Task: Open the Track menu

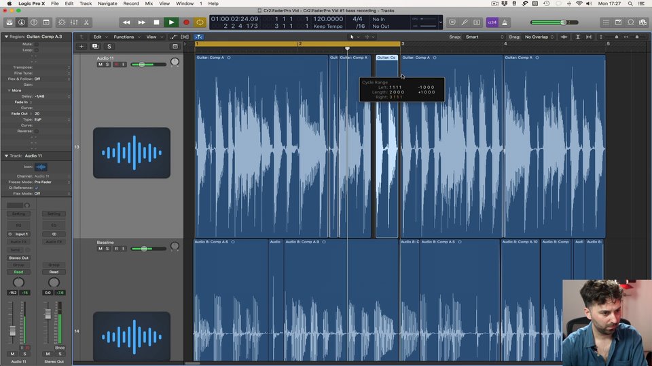Action: point(86,3)
